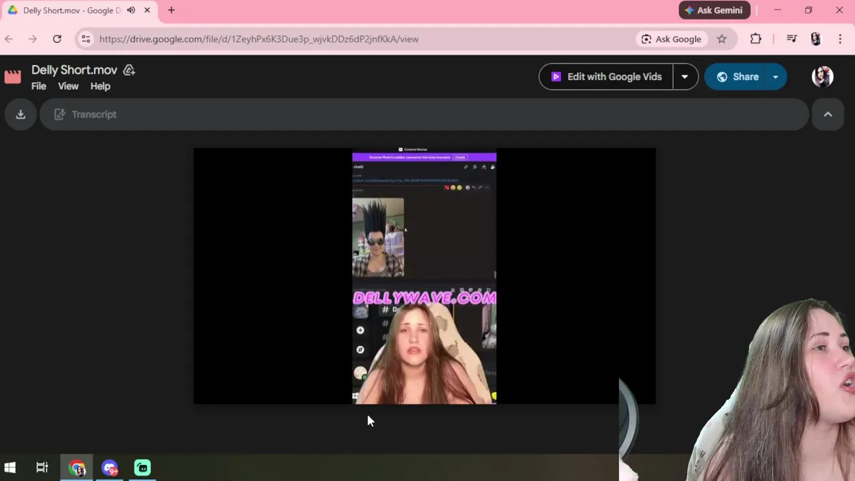The height and width of the screenshot is (481, 855).
Task: Open the green app icon on the taskbar
Action: (x=142, y=468)
